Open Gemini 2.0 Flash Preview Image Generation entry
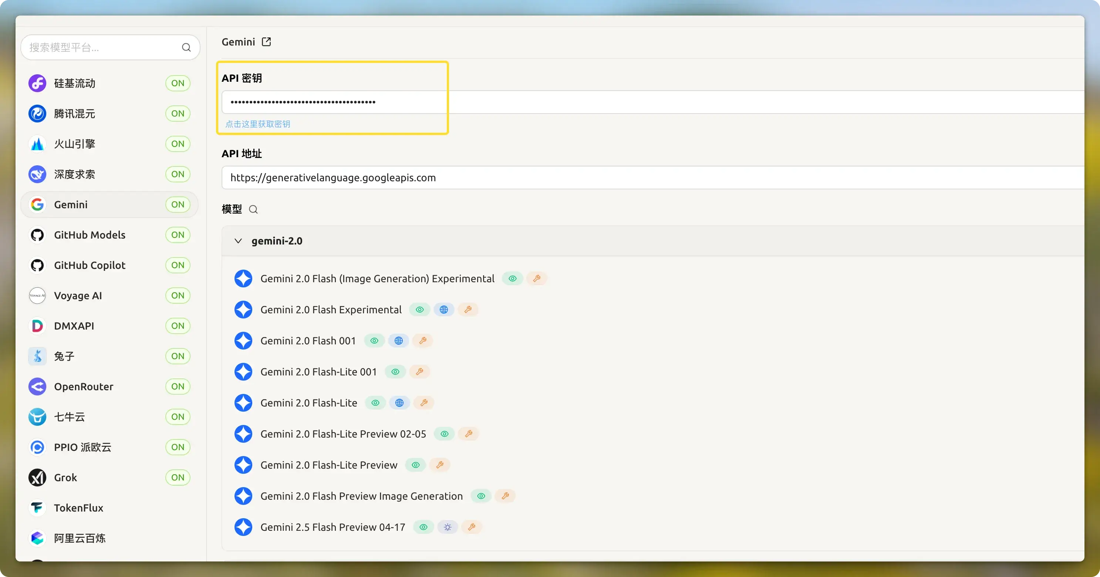The image size is (1100, 577). [361, 496]
